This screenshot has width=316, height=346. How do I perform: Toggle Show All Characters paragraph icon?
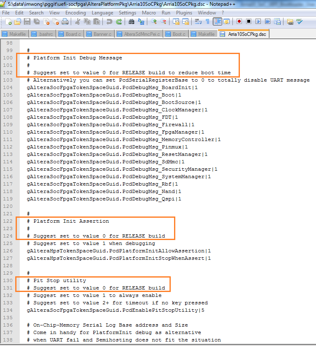point(207,21)
